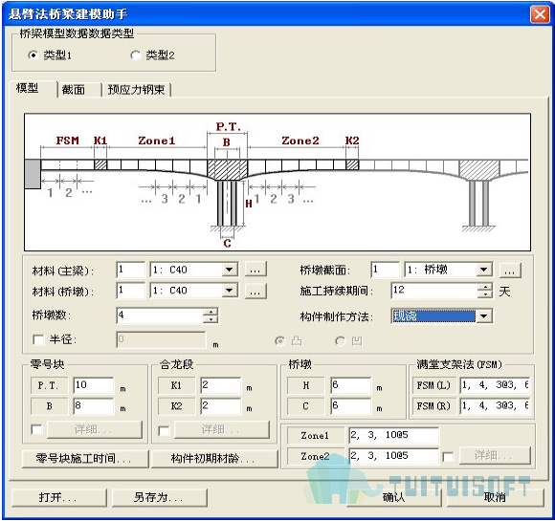This screenshot has height=521, width=555.
Task: Click the 材料(主梁) number field
Action: coord(130,270)
